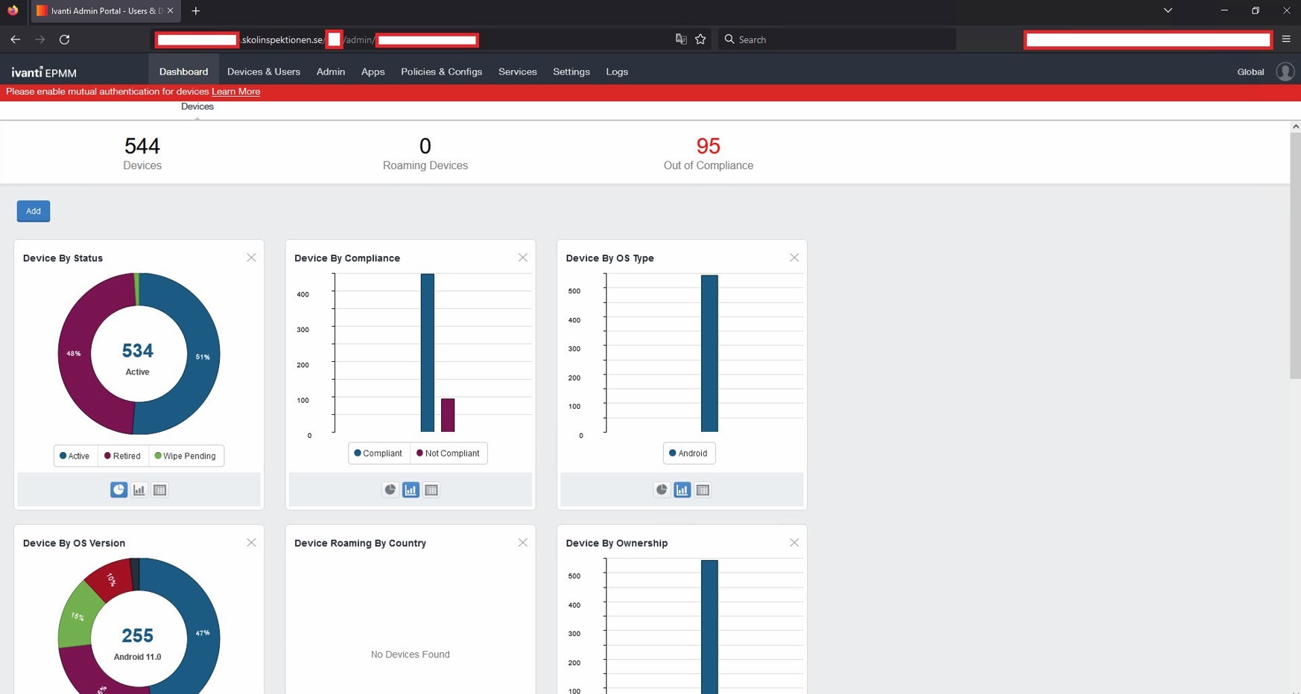The width and height of the screenshot is (1301, 694).
Task: Close the Device By OS Version widget
Action: point(251,543)
